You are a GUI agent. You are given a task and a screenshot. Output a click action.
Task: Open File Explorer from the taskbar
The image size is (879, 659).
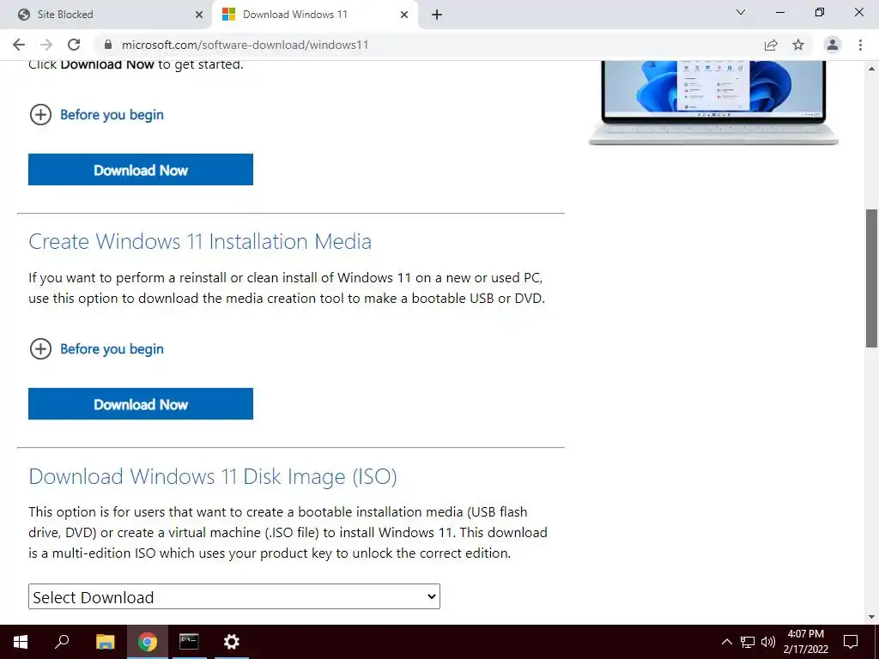[x=106, y=642]
